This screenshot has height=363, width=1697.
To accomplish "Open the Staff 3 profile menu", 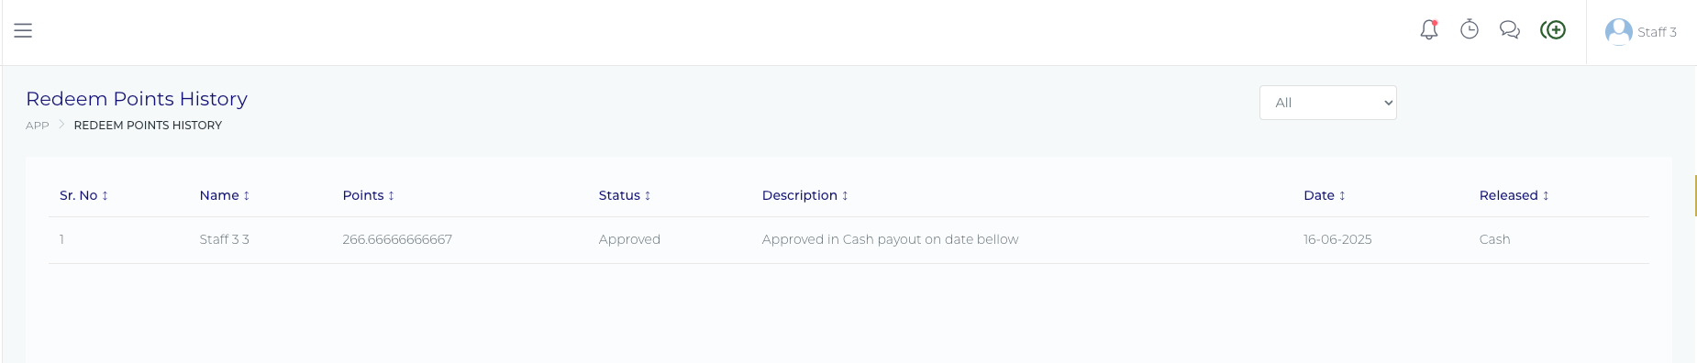I will (x=1641, y=31).
